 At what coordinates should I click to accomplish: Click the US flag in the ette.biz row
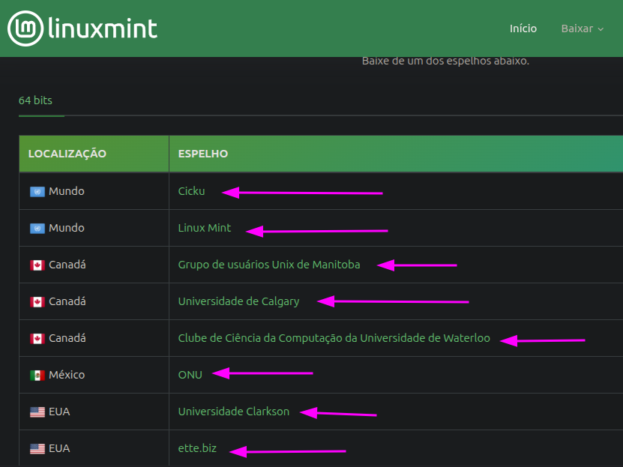[37, 449]
